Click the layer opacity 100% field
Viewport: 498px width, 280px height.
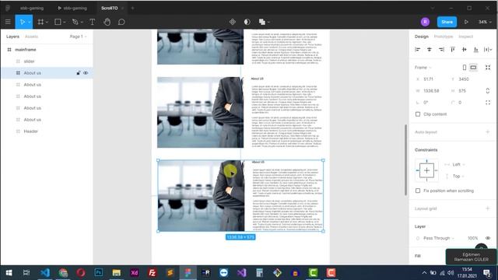(x=472, y=238)
